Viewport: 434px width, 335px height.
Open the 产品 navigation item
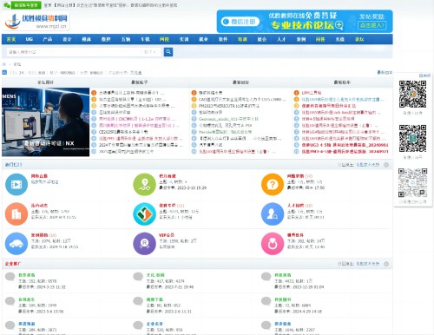[48, 39]
